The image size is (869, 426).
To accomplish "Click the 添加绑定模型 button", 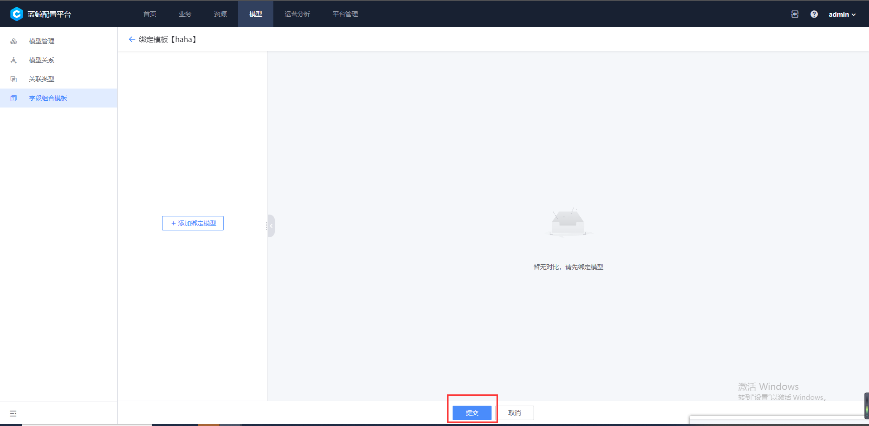I will click(192, 223).
